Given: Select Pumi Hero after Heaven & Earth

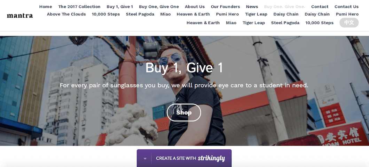Looking at the screenshot, I should tap(227, 14).
